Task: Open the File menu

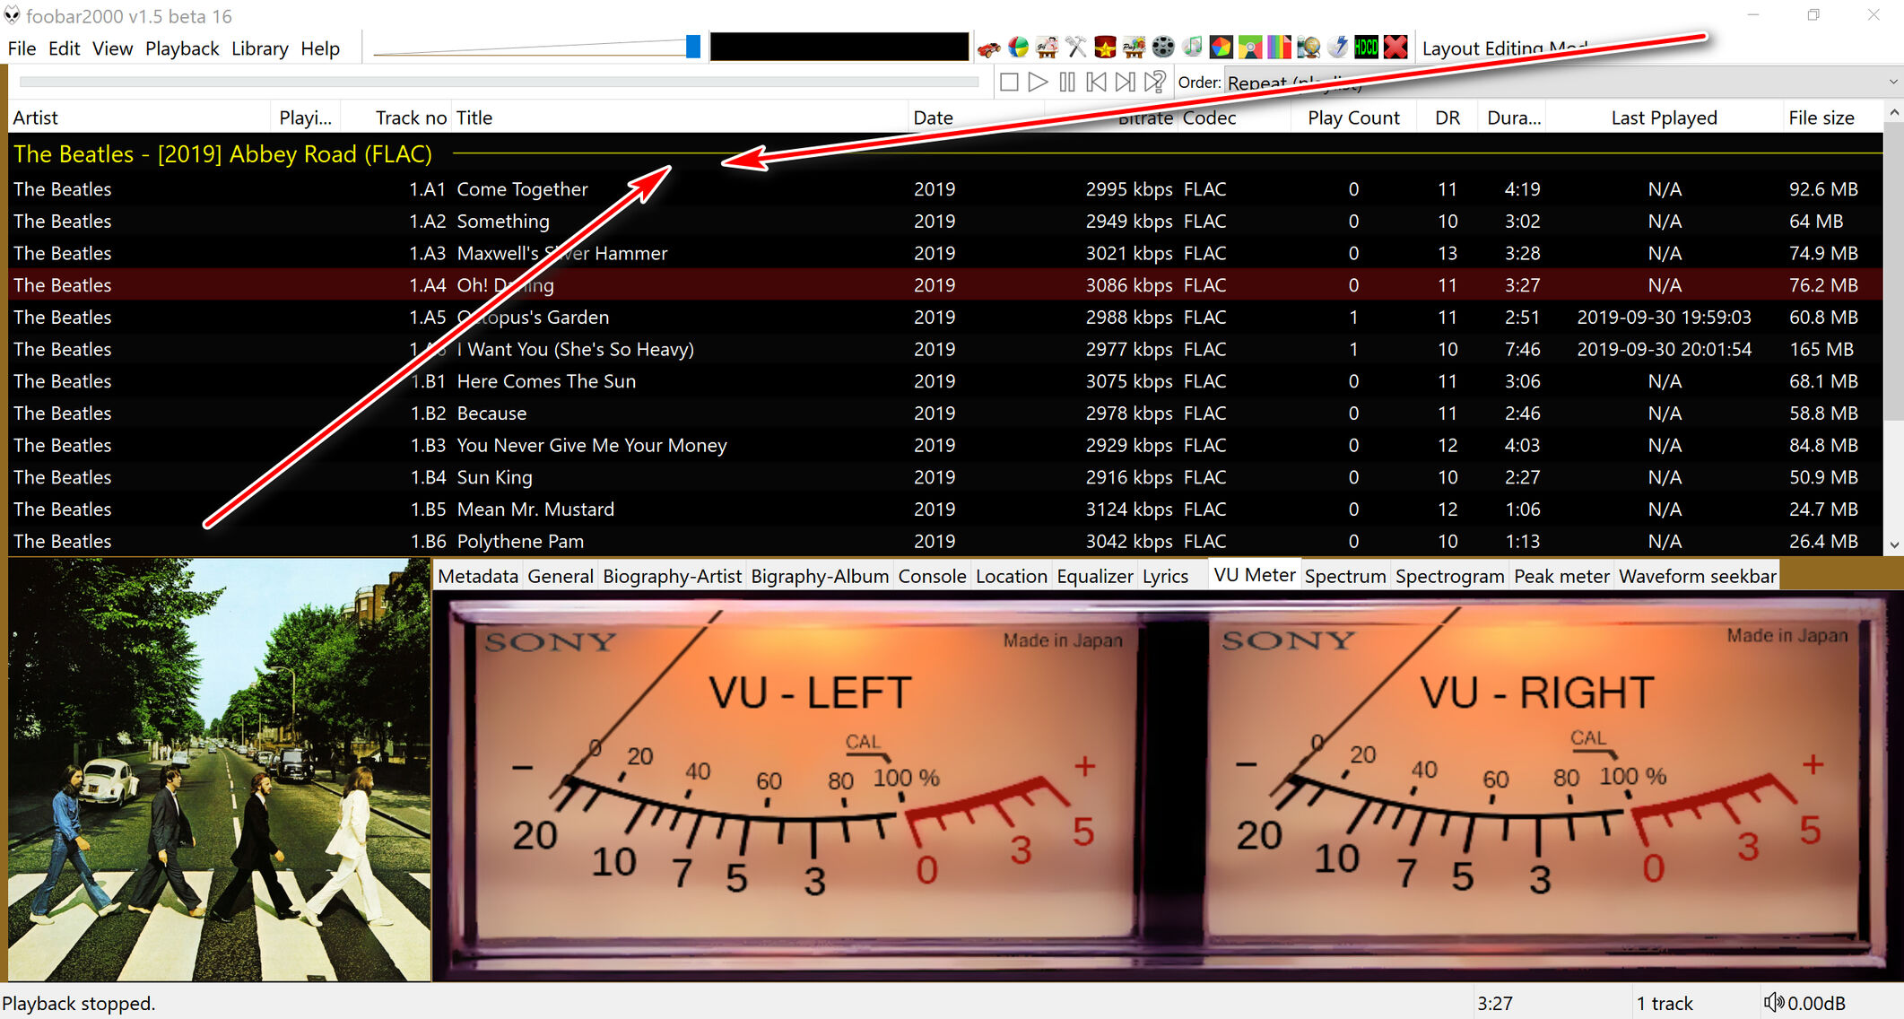Action: [x=22, y=48]
